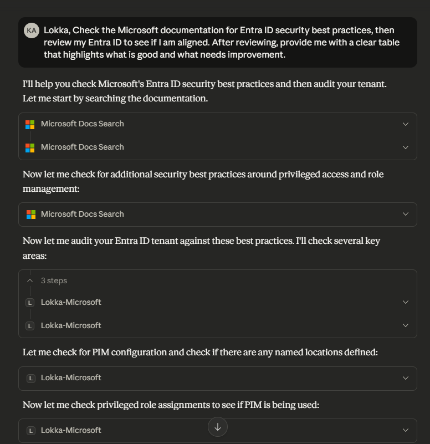This screenshot has height=444, width=430.
Task: Expand the last Lokka-Microsoft chevron at the bottom
Action: point(406,430)
